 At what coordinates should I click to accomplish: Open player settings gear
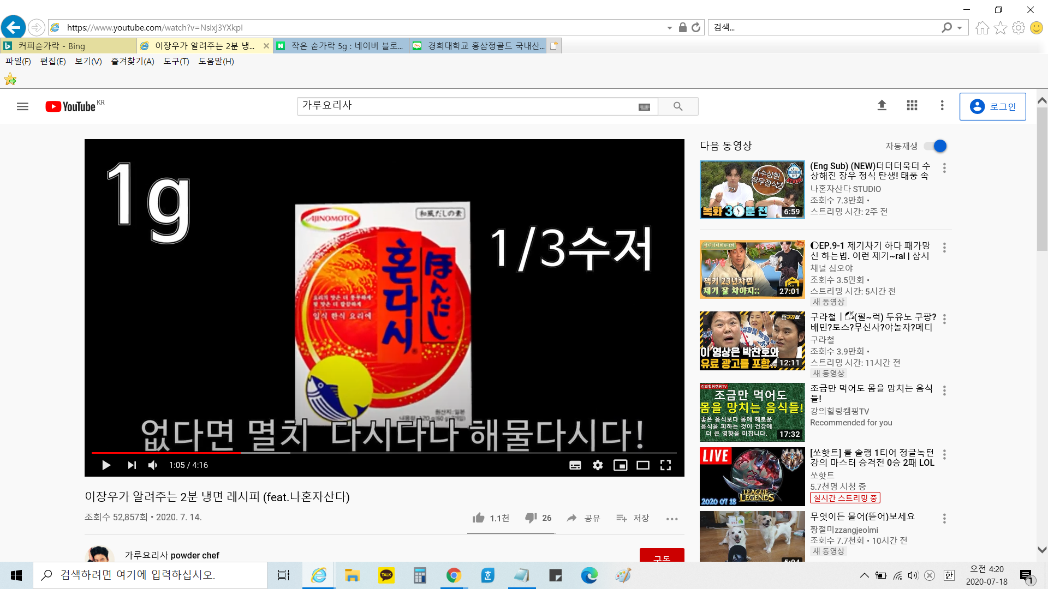[598, 465]
